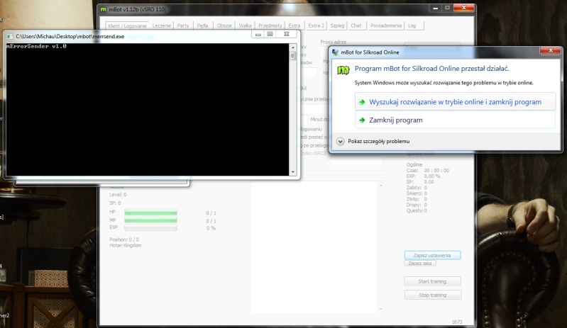567x328 pixels.
Task: Click the console scrollbar thumb
Action: pos(293,55)
